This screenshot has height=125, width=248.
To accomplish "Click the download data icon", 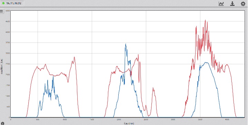I will pos(232,4).
